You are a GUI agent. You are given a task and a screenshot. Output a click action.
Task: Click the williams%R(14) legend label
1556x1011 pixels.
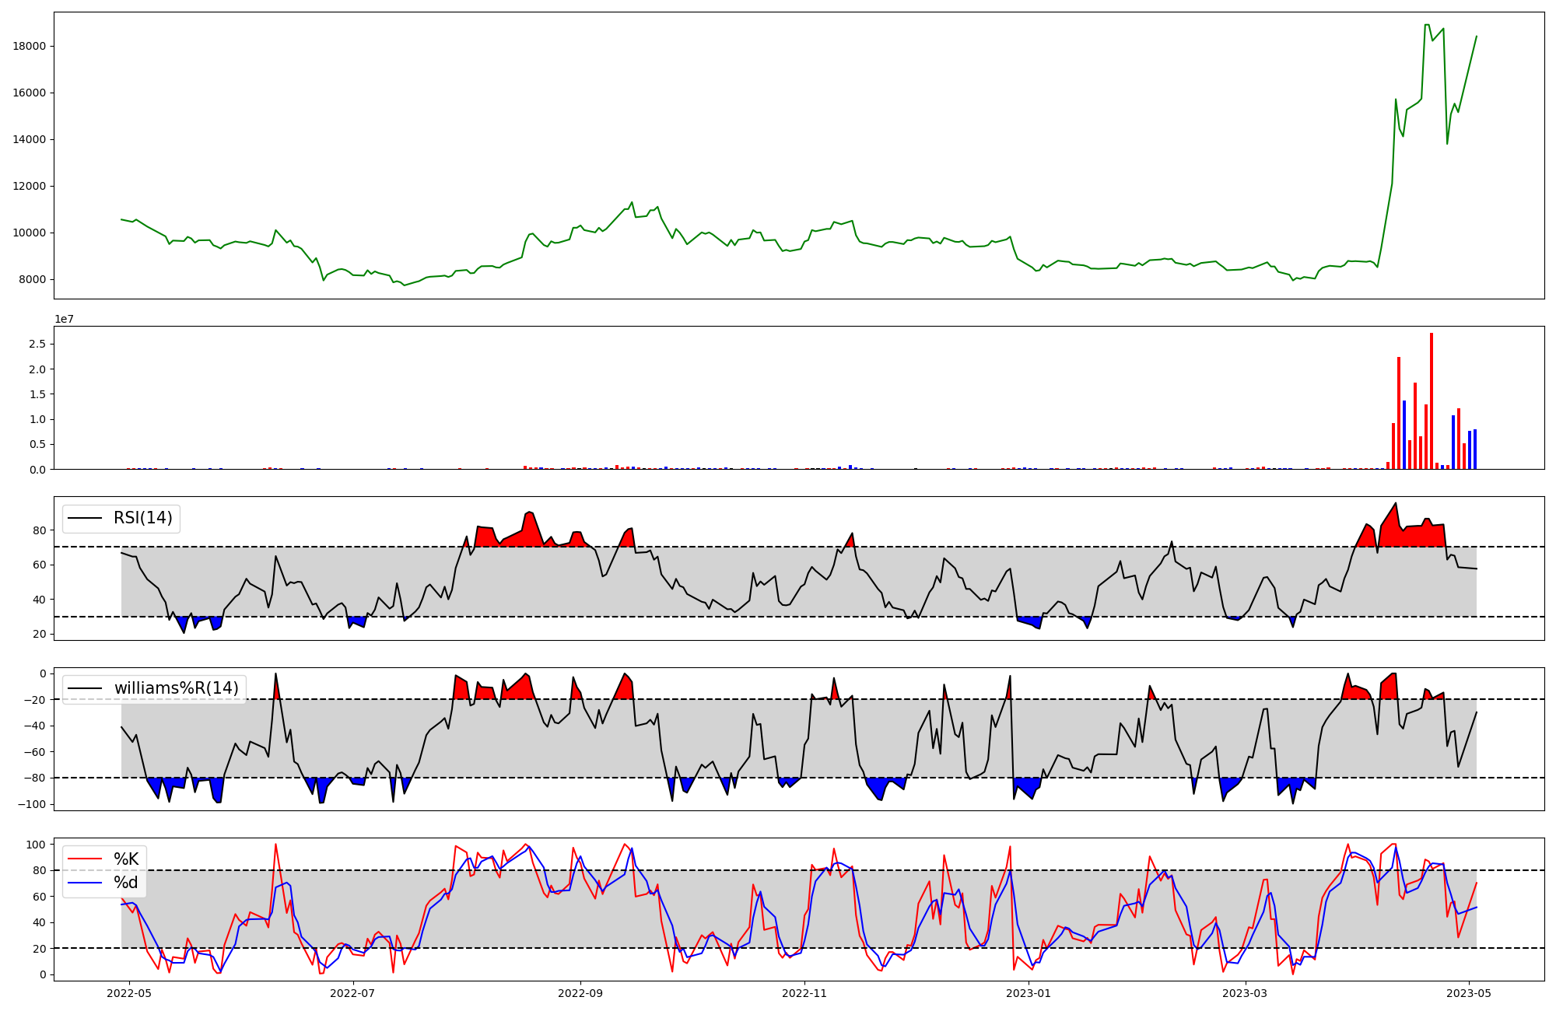coord(176,688)
